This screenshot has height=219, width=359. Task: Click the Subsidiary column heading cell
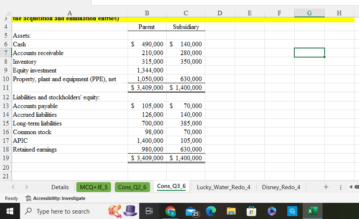coord(186,27)
